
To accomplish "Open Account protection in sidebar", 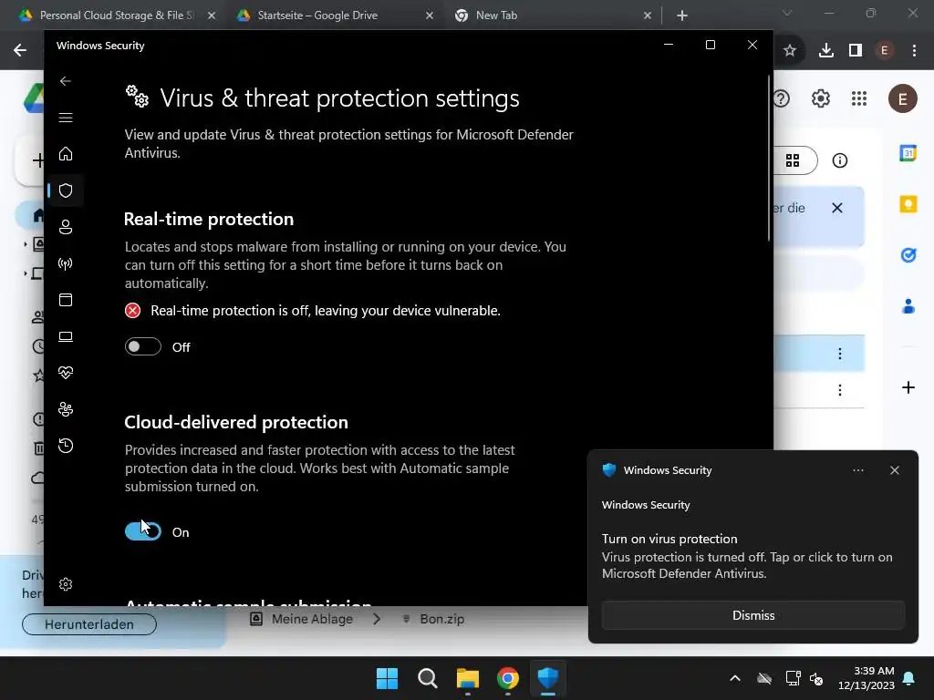I will pyautogui.click(x=66, y=227).
